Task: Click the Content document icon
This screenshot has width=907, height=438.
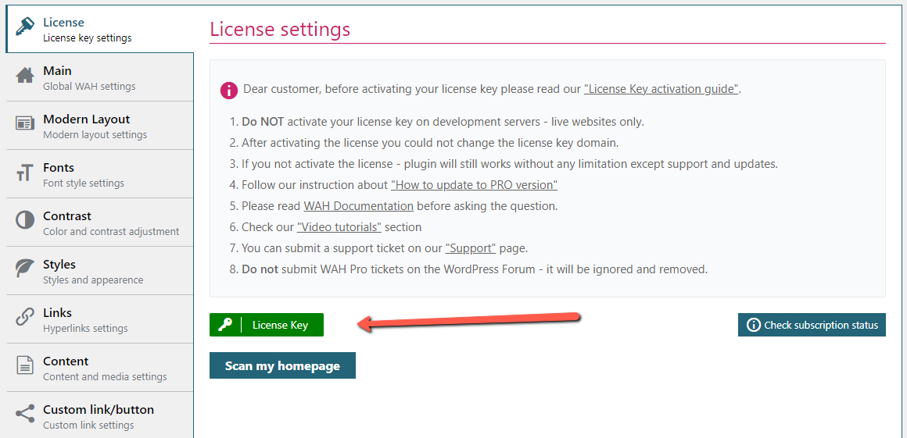Action: pos(25,365)
